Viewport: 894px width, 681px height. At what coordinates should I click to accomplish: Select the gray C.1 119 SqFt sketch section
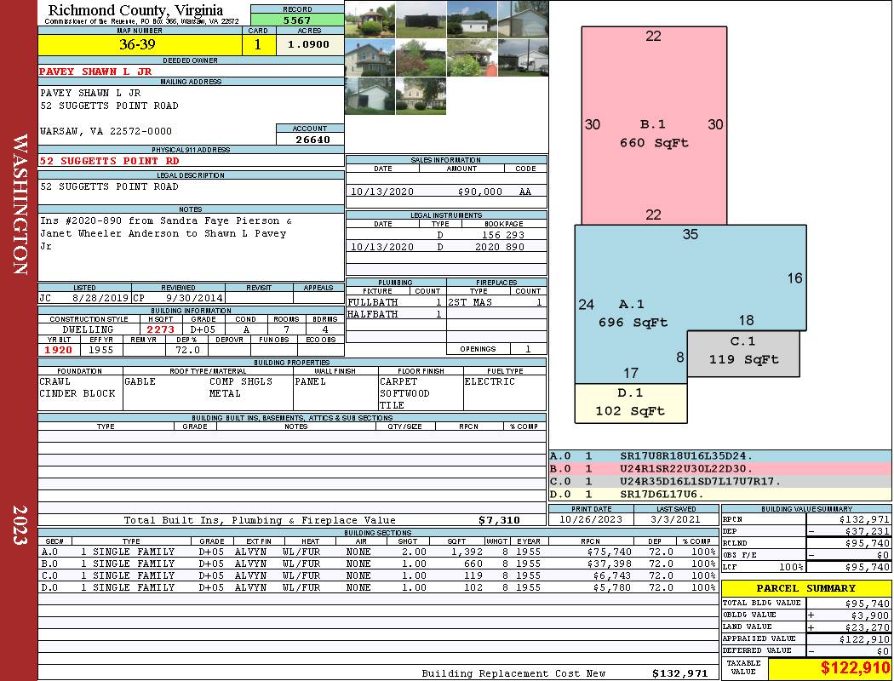743,353
